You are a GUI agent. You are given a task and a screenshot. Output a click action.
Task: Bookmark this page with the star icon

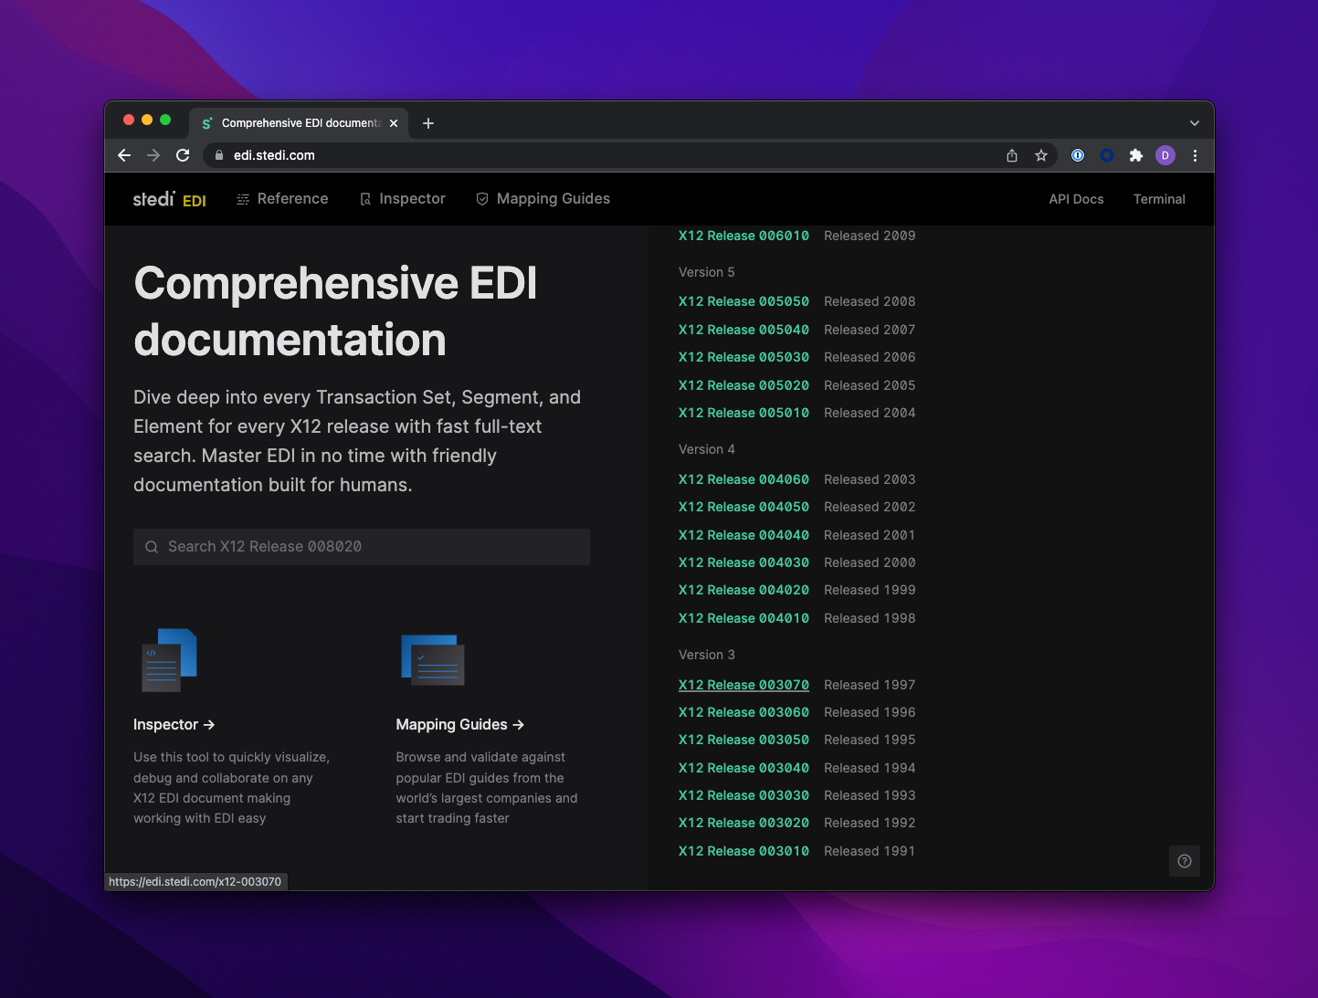(x=1041, y=155)
